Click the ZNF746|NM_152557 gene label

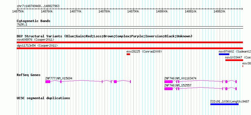point(178,86)
